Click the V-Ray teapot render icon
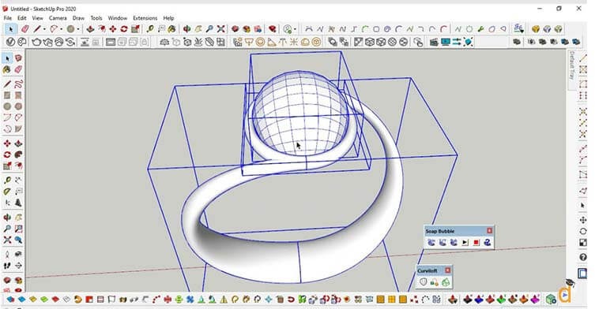Screen dimensions: 595x309 point(36,42)
